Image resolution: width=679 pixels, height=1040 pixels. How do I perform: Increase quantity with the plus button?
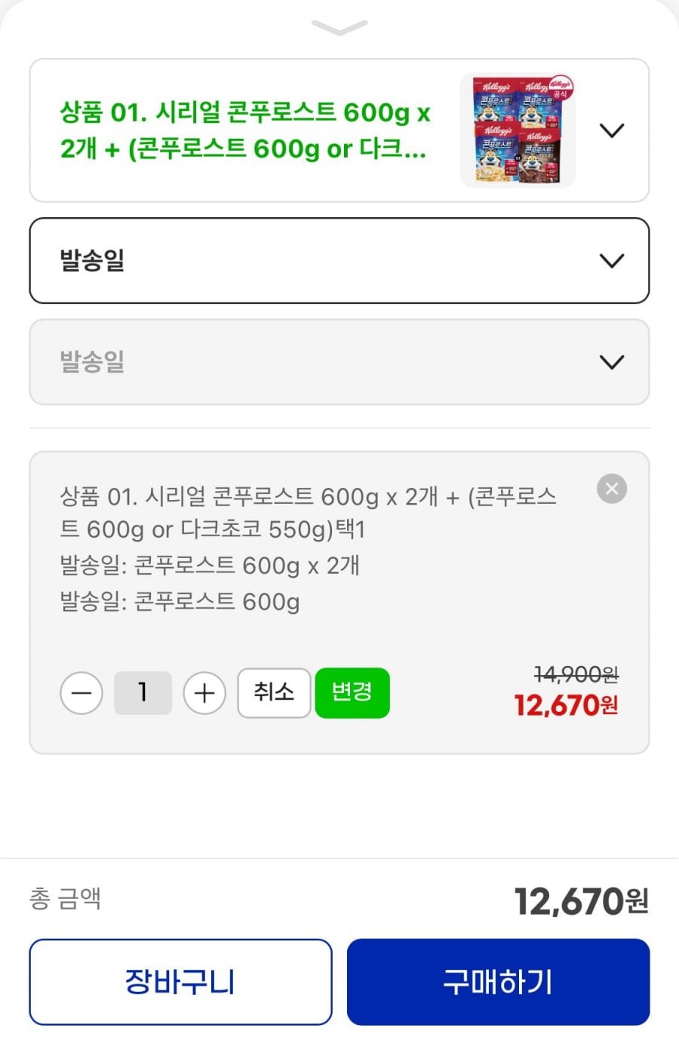click(x=204, y=693)
